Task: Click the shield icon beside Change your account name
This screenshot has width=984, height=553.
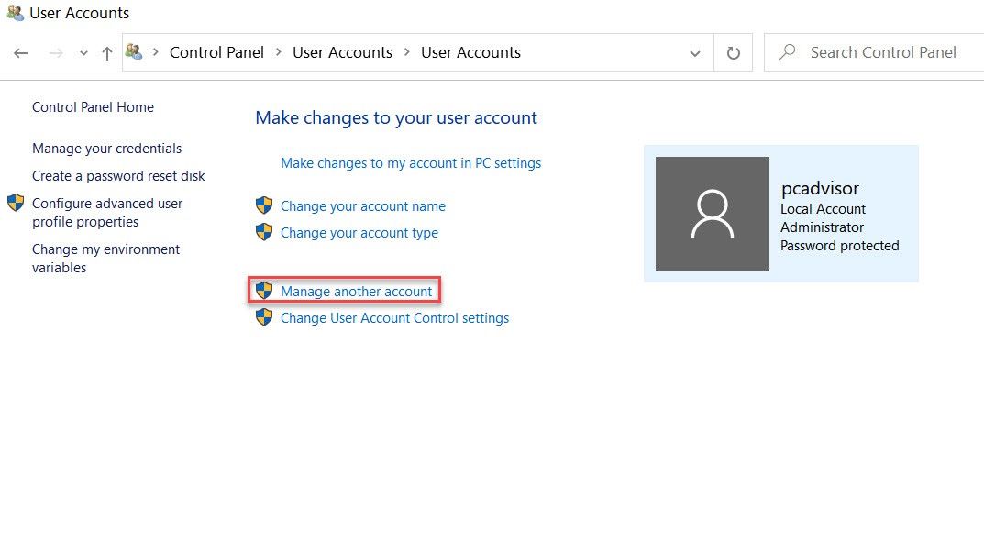Action: [264, 205]
